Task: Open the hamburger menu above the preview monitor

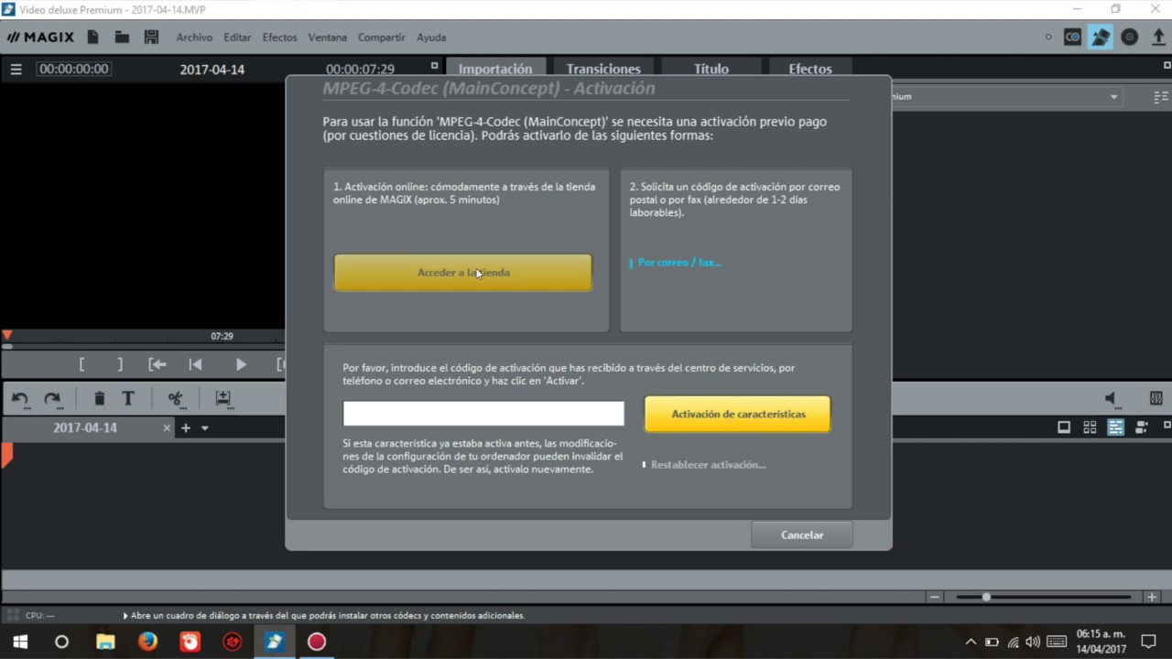Action: coord(16,70)
